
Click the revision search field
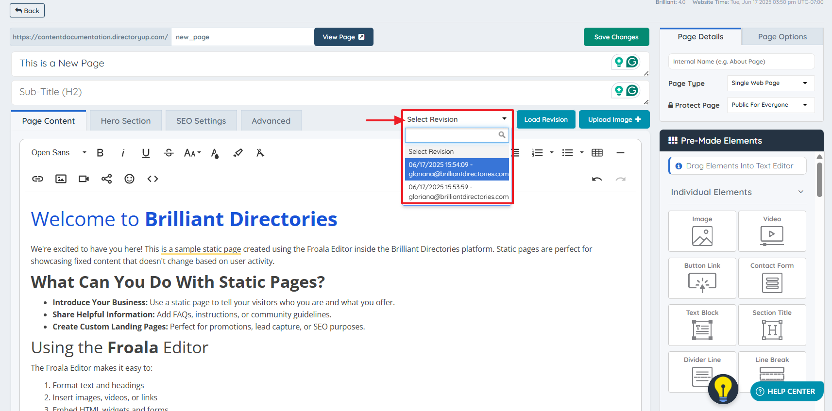point(457,135)
